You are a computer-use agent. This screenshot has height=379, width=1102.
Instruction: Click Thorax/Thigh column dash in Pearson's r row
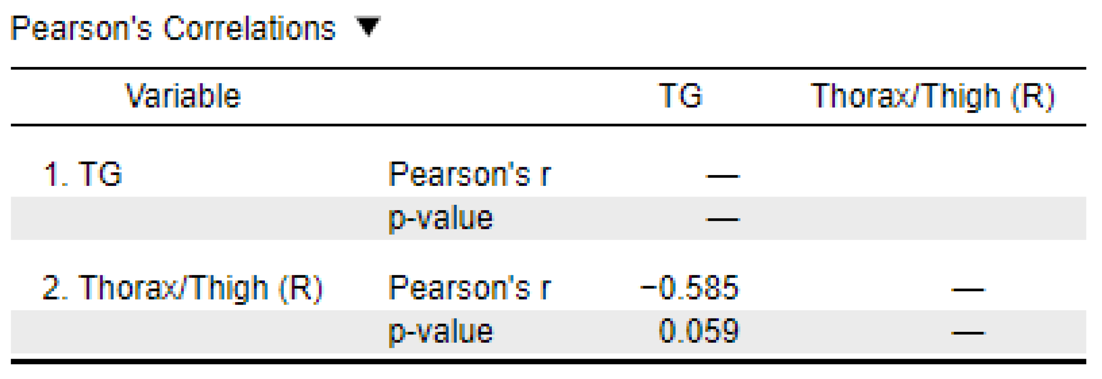pyautogui.click(x=967, y=290)
